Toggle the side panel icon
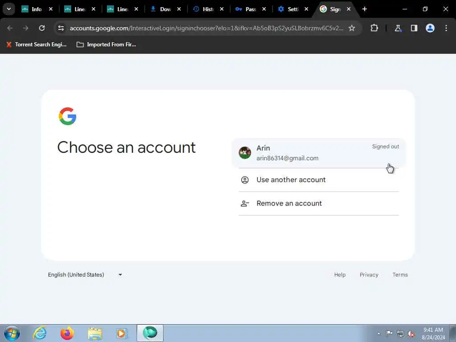The image size is (456, 342). (414, 28)
